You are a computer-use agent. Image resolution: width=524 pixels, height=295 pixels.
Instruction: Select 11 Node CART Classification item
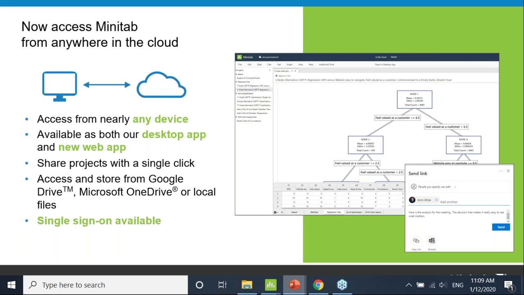click(x=253, y=98)
